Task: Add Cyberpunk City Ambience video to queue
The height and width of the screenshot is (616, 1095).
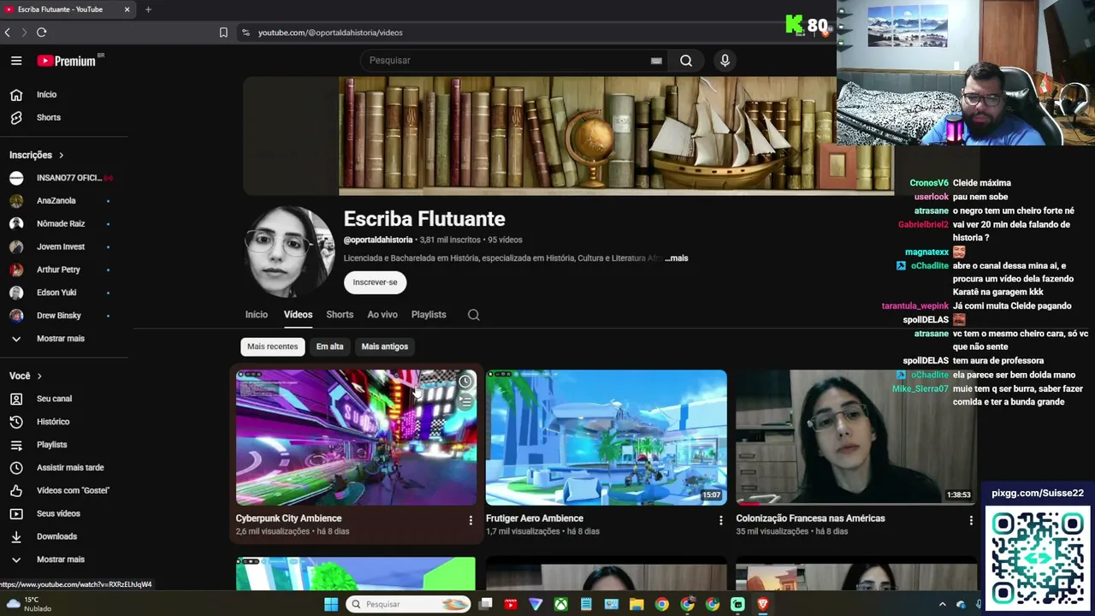Action: click(465, 401)
